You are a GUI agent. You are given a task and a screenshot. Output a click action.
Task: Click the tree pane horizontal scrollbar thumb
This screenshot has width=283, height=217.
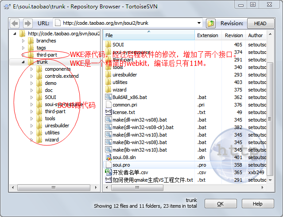(x=54, y=187)
